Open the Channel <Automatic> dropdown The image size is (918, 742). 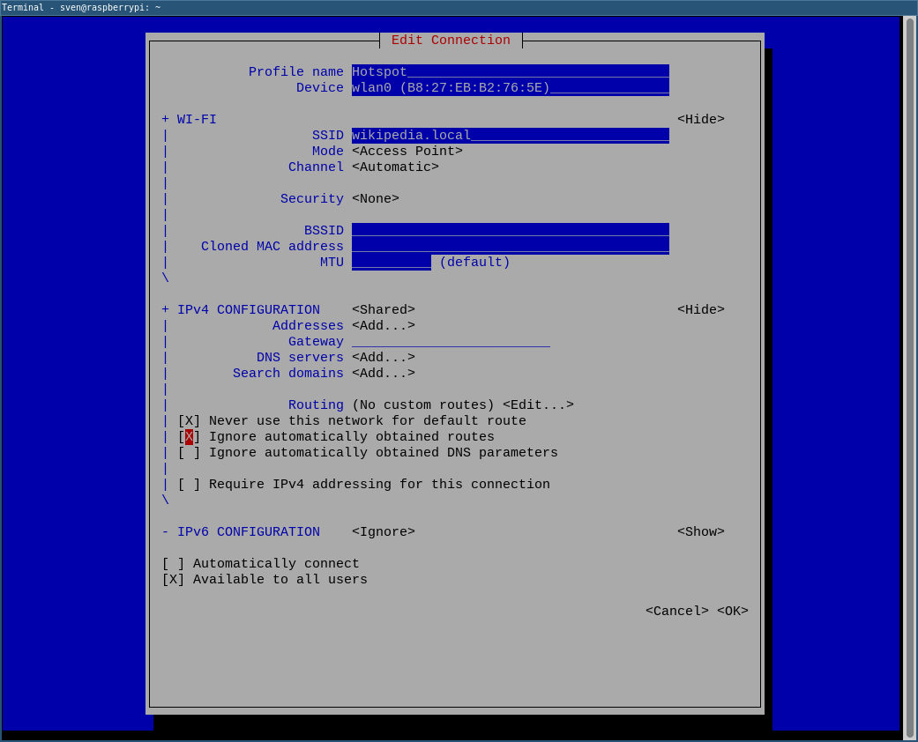tap(395, 167)
